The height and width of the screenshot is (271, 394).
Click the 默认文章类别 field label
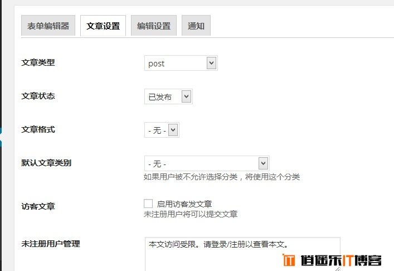[46, 163]
